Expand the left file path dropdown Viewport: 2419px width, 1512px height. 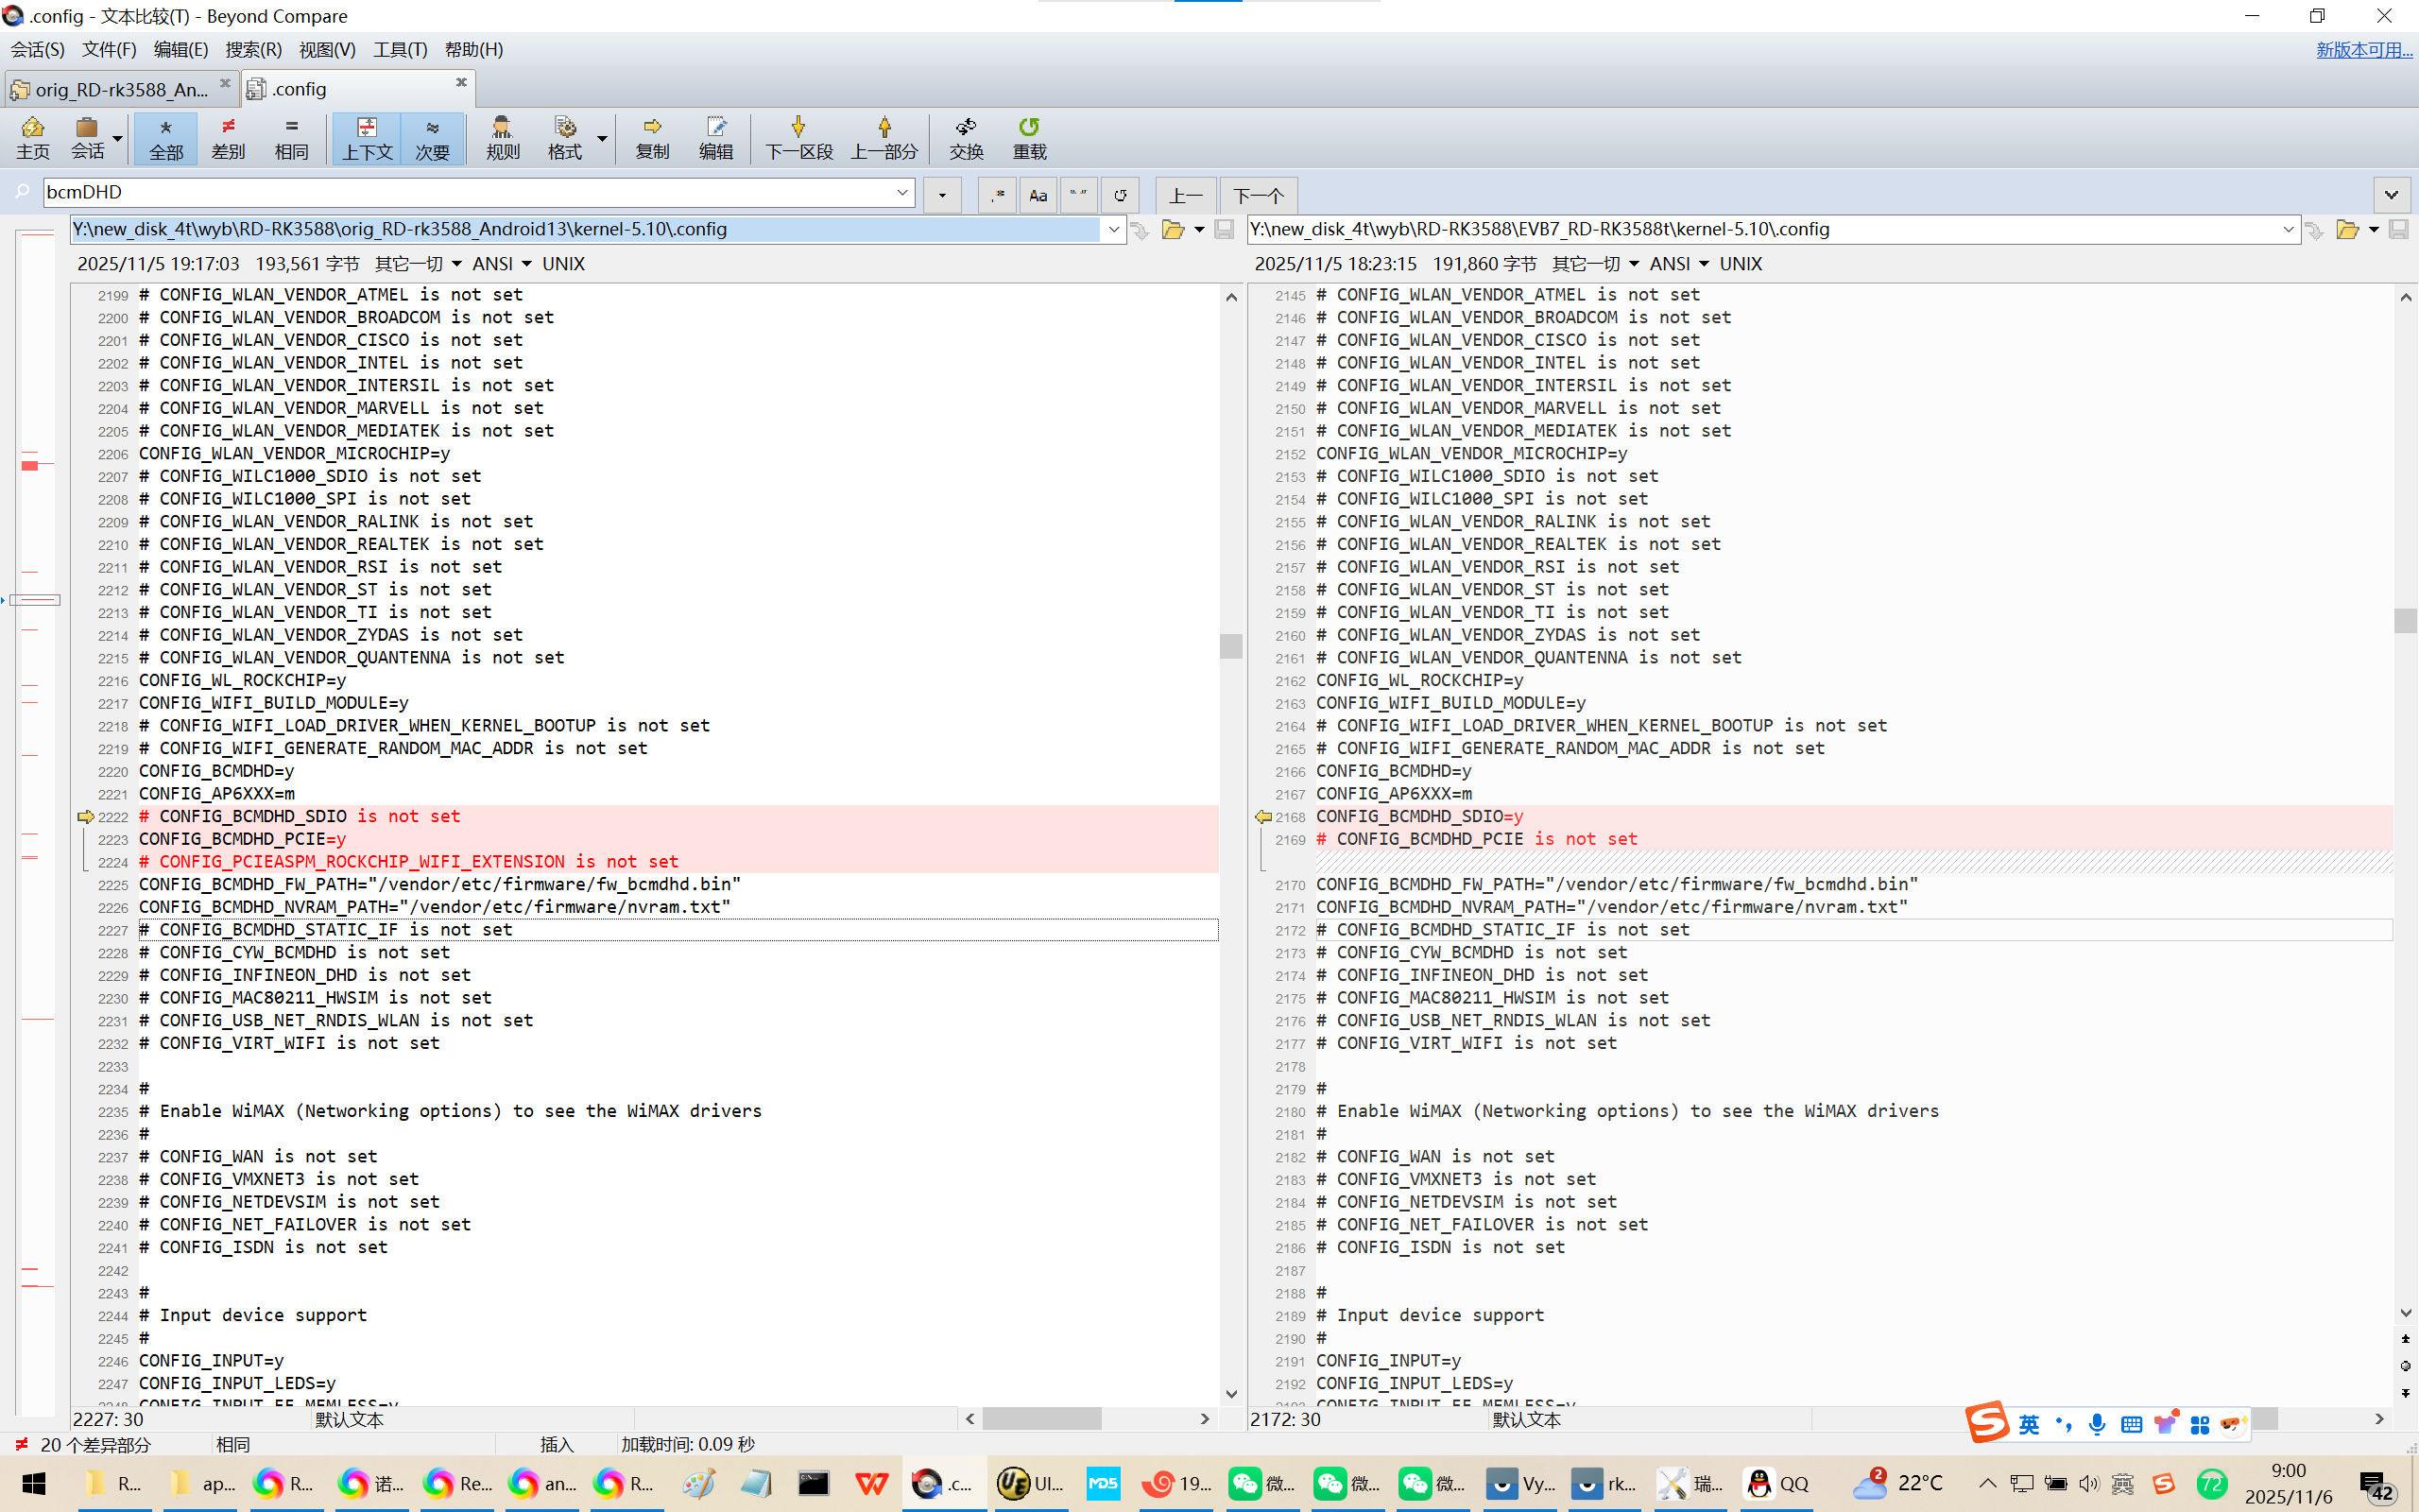click(1113, 230)
